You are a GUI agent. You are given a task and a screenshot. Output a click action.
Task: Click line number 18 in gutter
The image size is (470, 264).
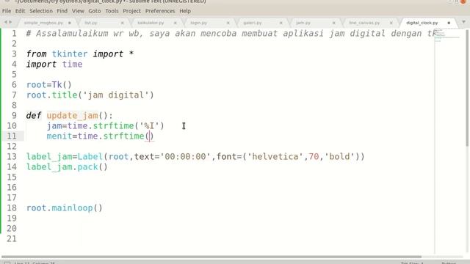tap(12, 208)
